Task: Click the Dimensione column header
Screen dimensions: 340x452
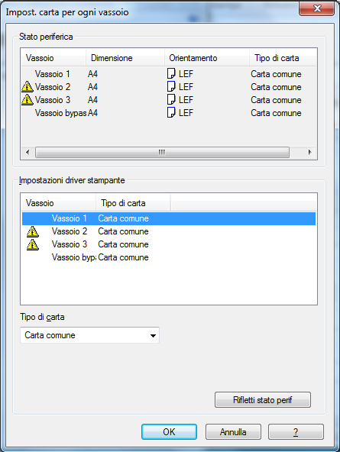Action: 125,58
